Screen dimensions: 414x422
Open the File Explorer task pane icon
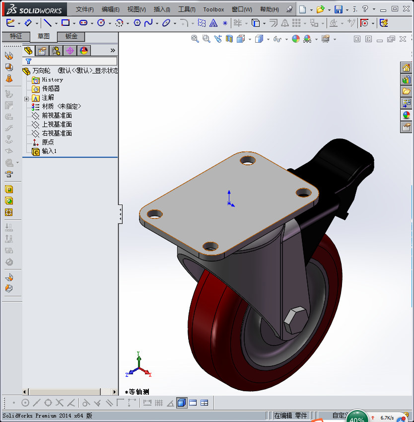(406, 91)
